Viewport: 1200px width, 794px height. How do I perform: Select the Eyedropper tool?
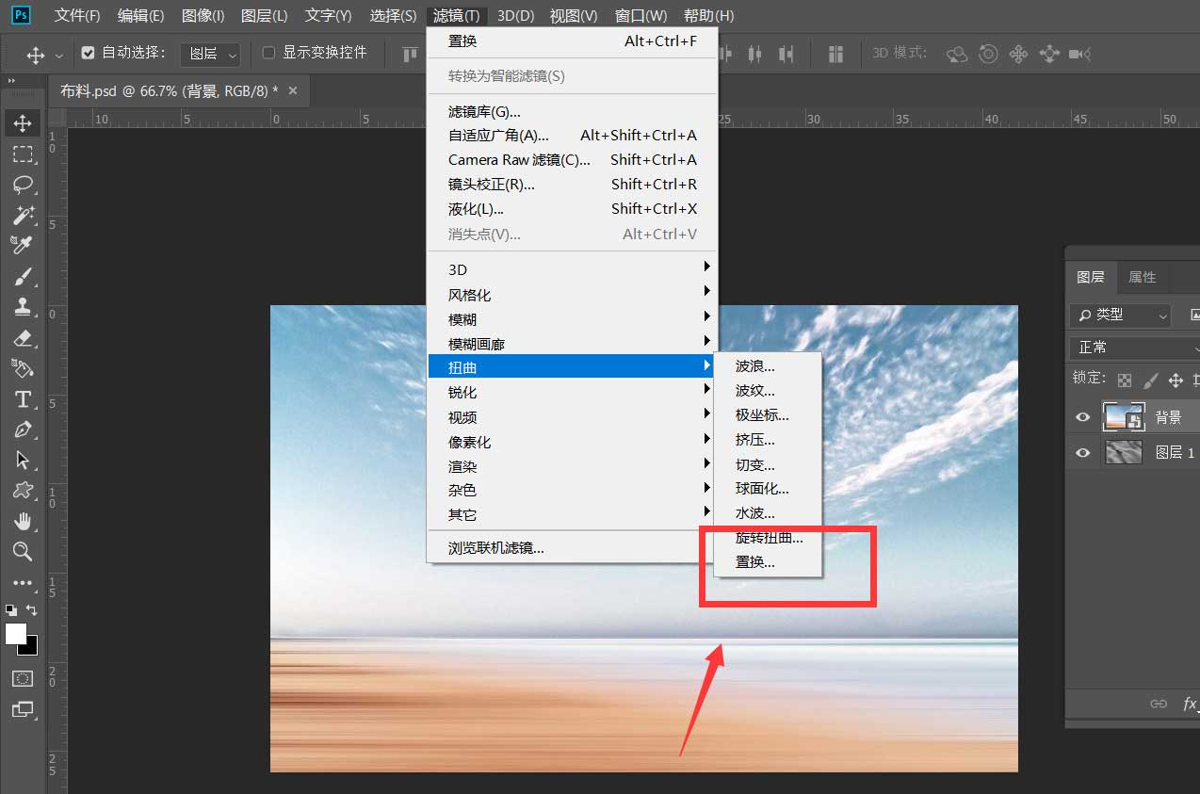click(23, 245)
